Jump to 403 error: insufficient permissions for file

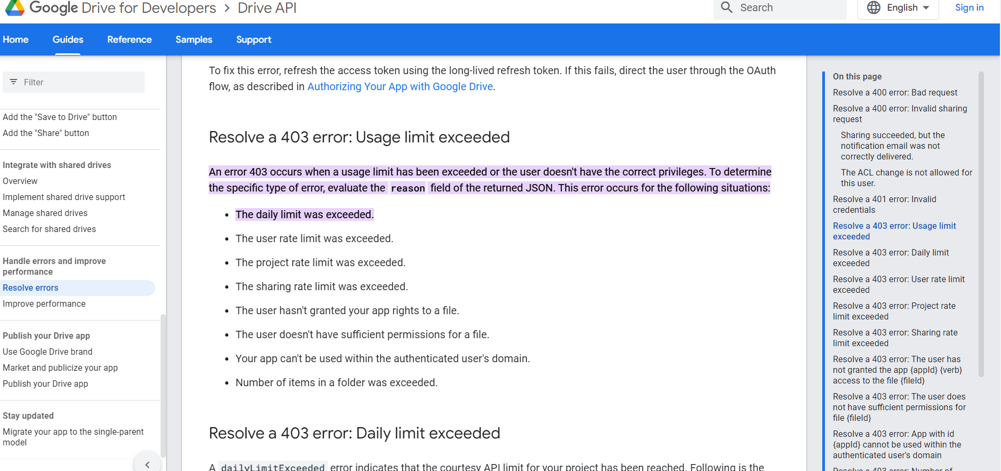pos(899,407)
